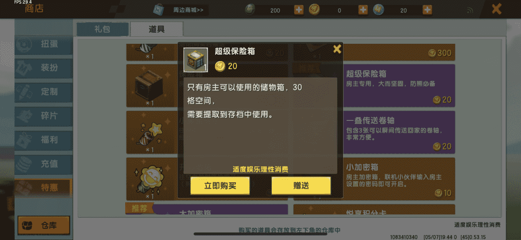Open the 扭蛋 sidebar category
The height and width of the screenshot is (240, 521).
(x=44, y=44)
